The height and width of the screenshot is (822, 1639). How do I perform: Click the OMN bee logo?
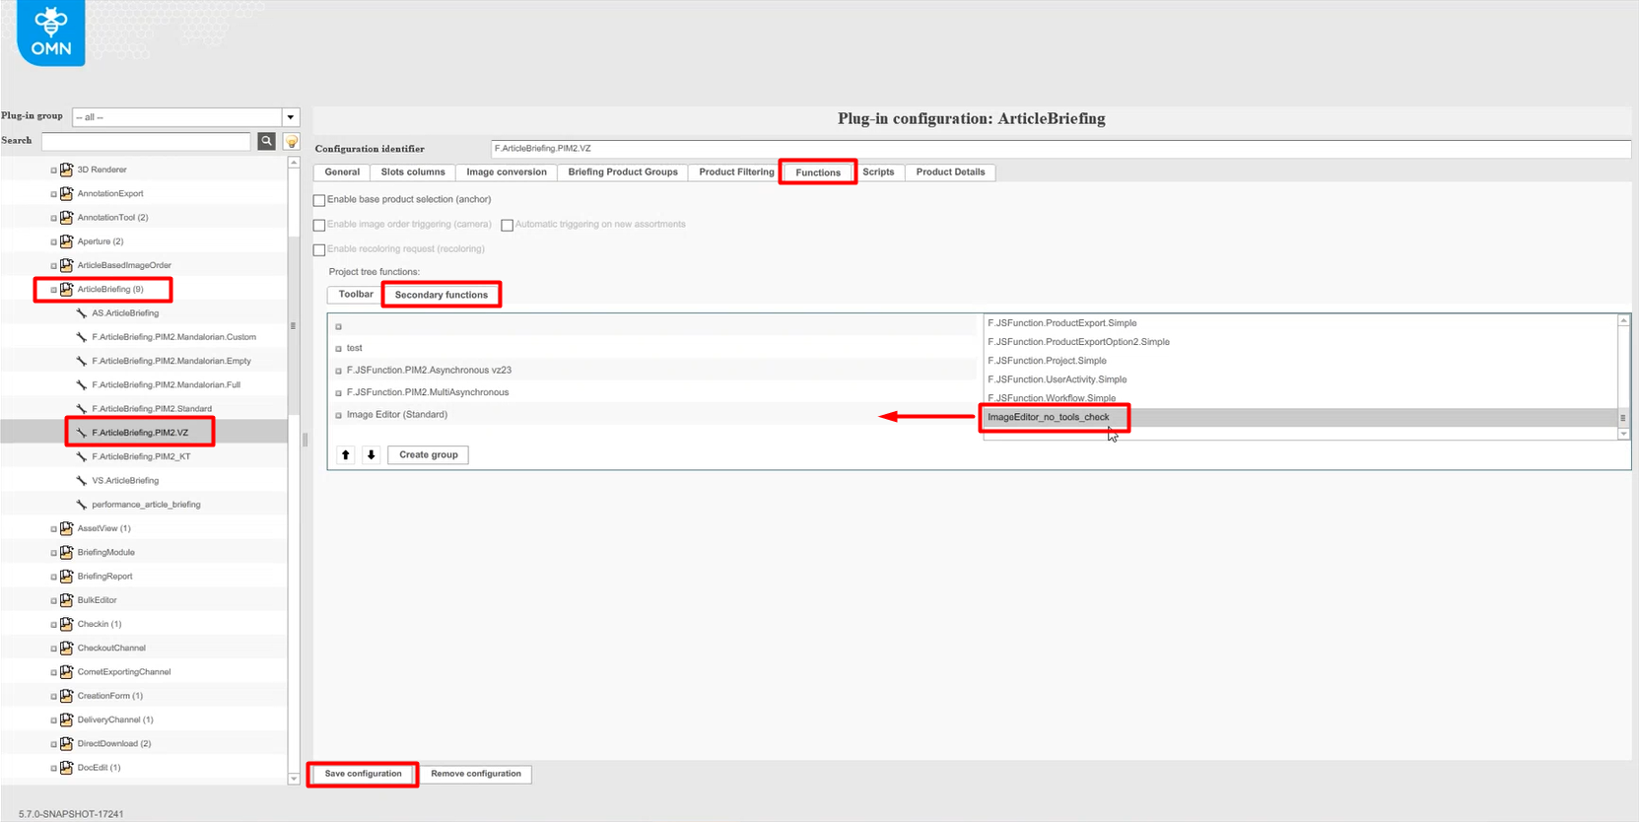click(51, 33)
